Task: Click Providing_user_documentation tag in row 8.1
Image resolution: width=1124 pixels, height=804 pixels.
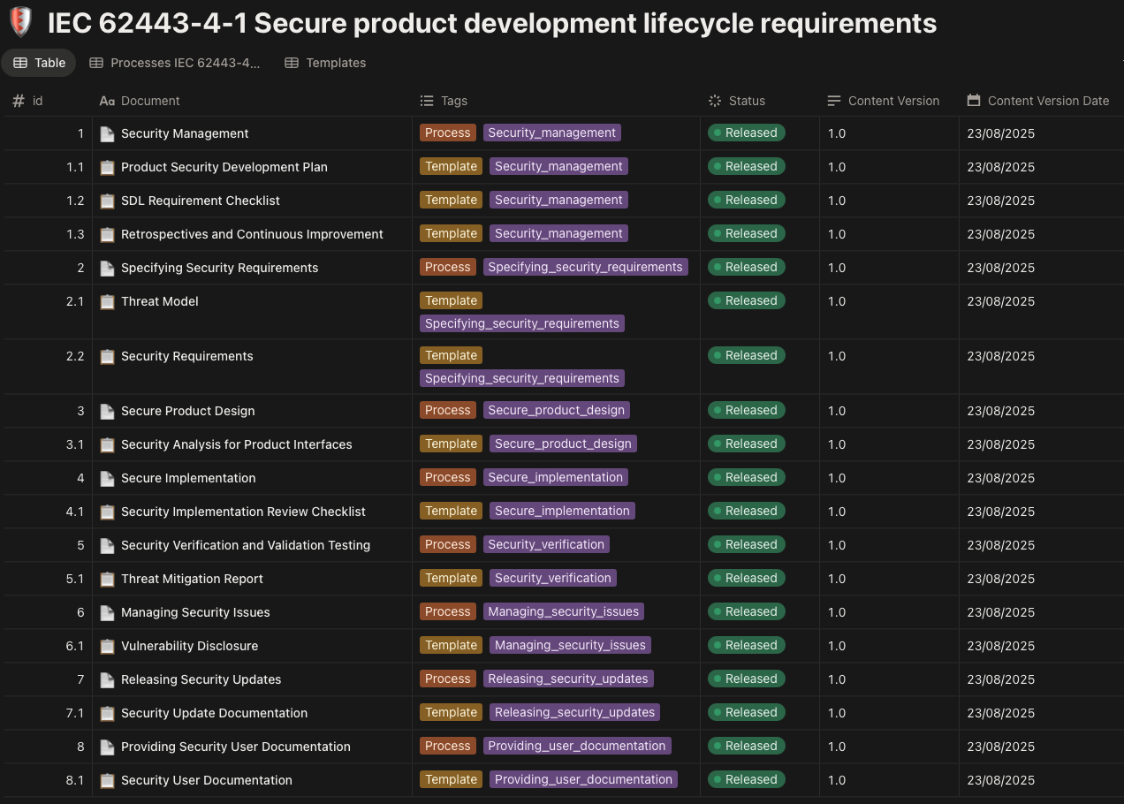Action: pos(584,779)
